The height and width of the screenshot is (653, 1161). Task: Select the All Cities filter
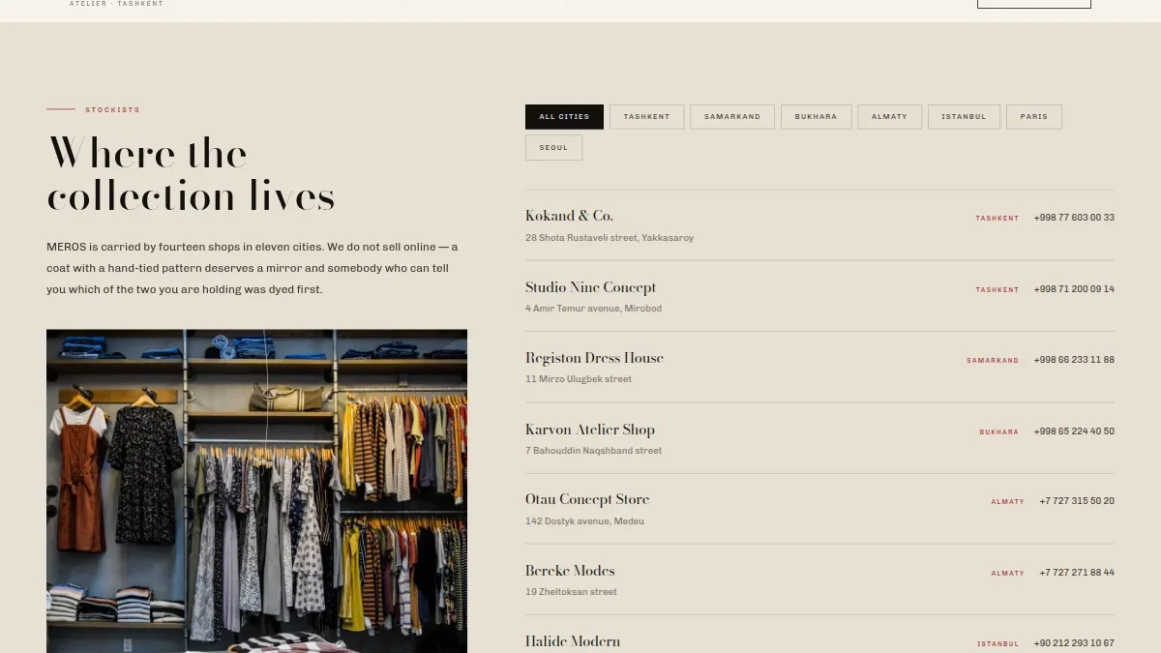point(564,117)
